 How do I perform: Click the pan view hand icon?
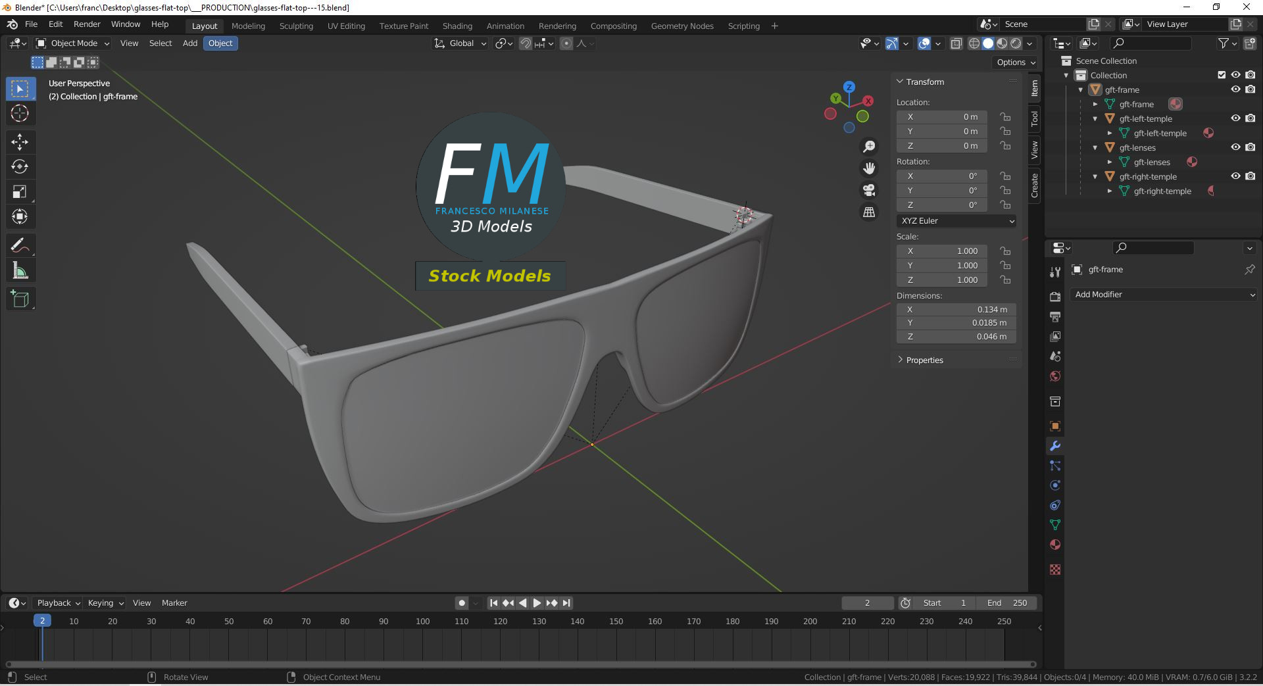869,168
